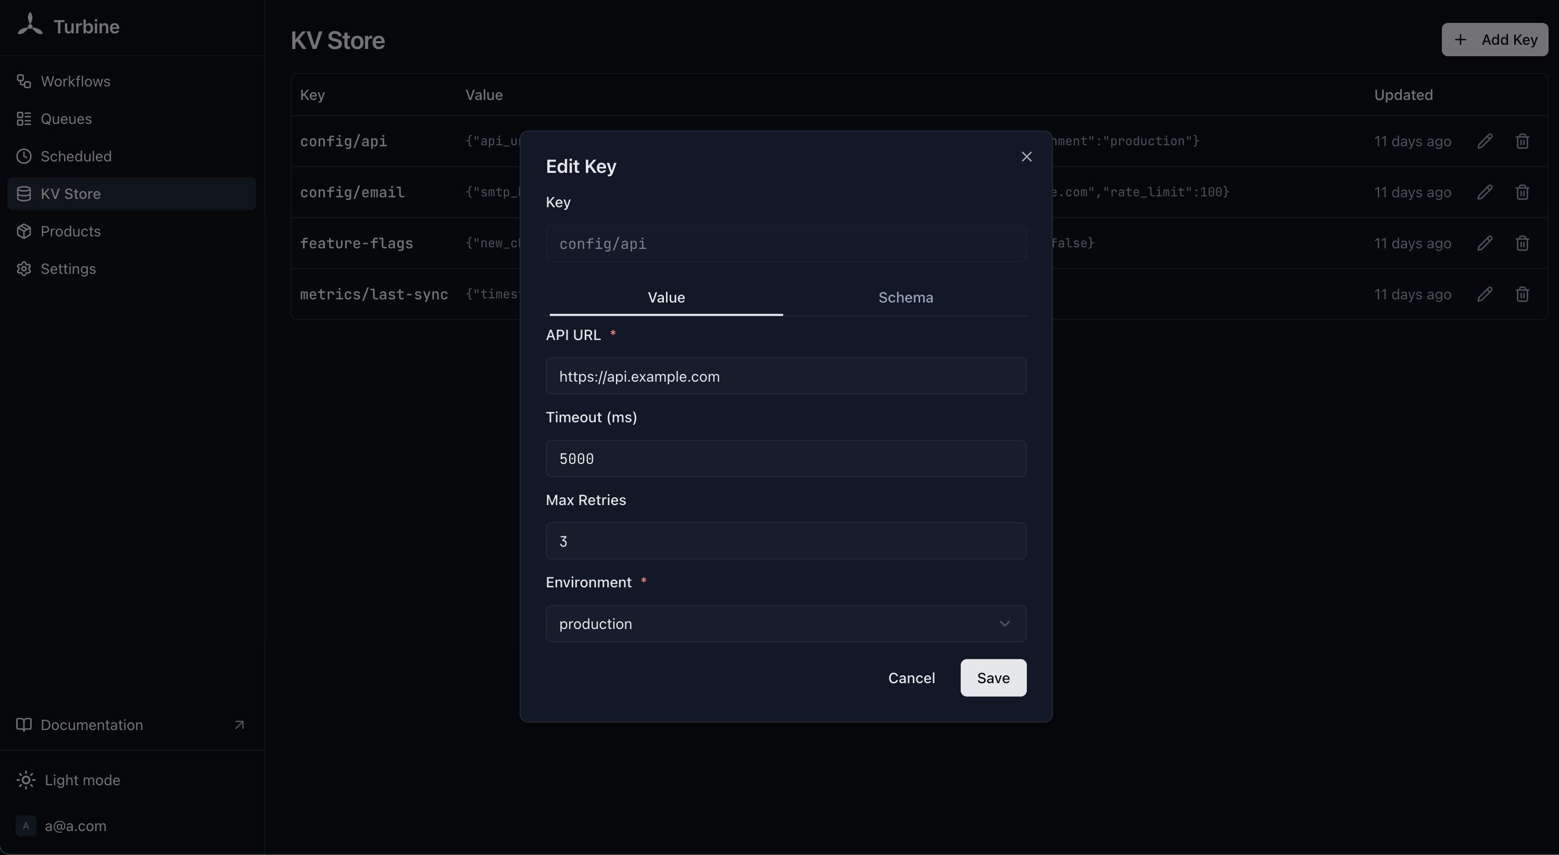This screenshot has width=1559, height=855.
Task: Delete config/email using trash icon
Action: [1522, 193]
